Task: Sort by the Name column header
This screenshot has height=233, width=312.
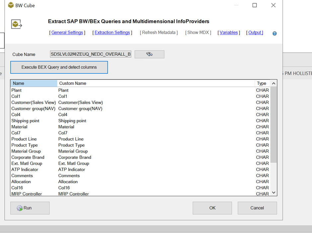Action: point(34,83)
